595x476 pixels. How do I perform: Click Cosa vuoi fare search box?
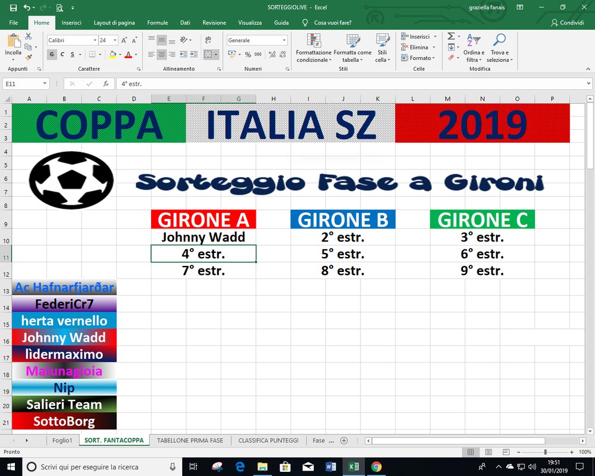click(x=333, y=23)
